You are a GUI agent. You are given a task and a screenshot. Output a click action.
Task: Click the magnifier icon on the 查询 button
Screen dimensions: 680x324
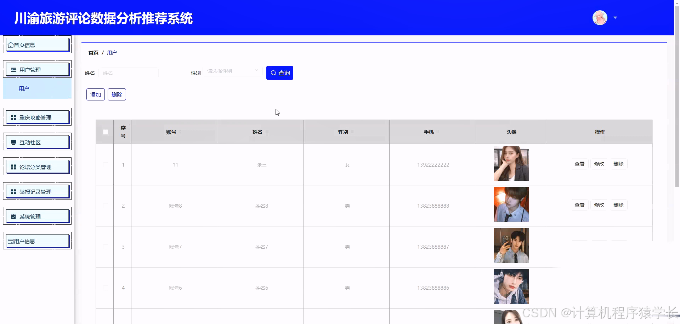pyautogui.click(x=273, y=73)
